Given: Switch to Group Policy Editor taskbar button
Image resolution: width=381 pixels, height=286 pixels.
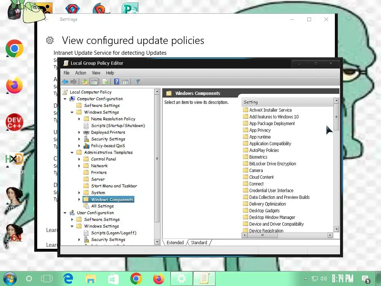Looking at the screenshot, I should click(x=204, y=279).
